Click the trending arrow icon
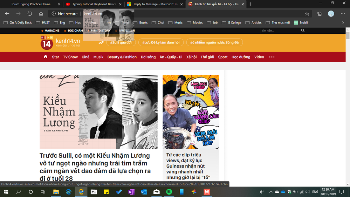The width and height of the screenshot is (350, 197). [101, 42]
